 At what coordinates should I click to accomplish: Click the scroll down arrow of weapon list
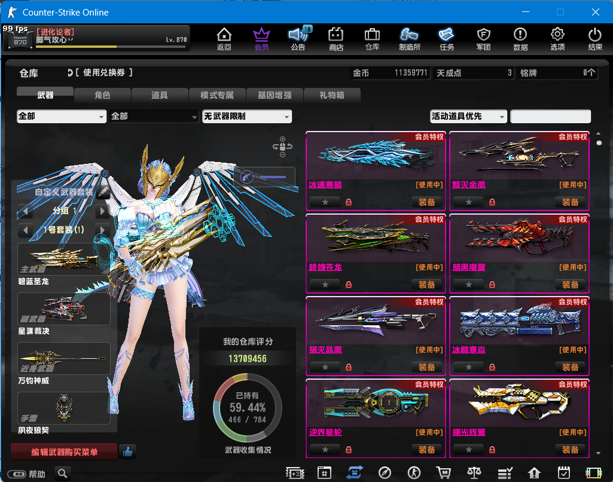point(599,453)
